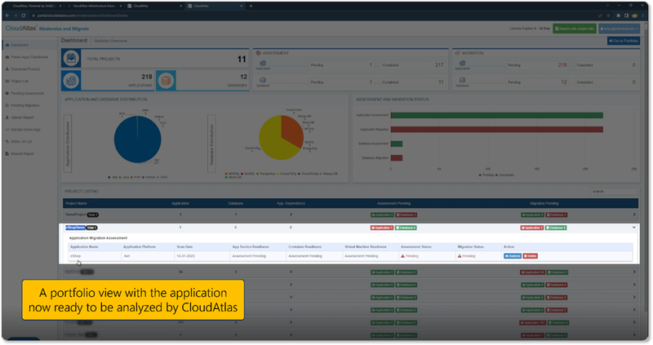Open the browser side panel icon
Image resolution: width=653 pixels, height=345 pixels.
point(626,15)
